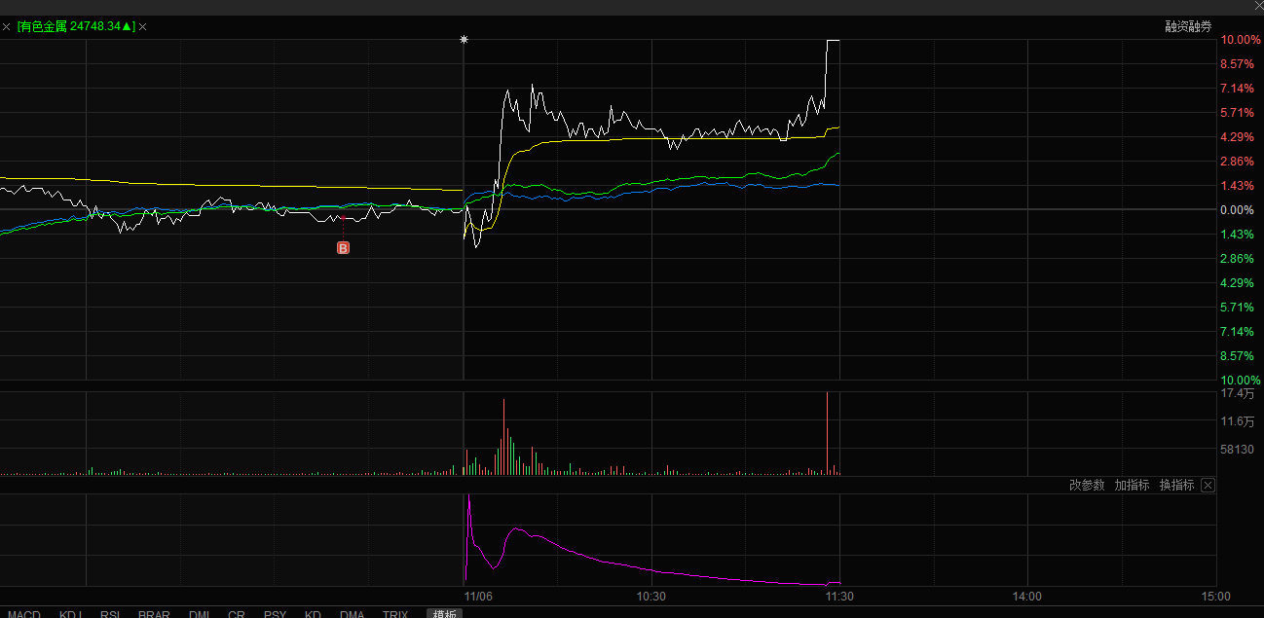This screenshot has height=618, width=1264.
Task: Click the 15:00 time label
Action: [1215, 597]
